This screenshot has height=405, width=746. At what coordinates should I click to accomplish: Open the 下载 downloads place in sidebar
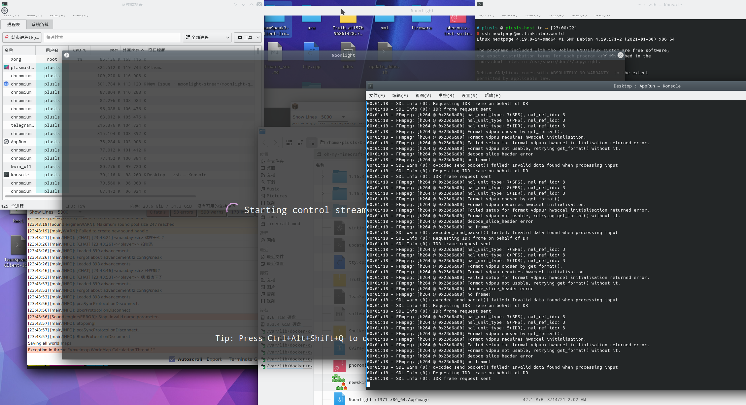[x=271, y=182]
